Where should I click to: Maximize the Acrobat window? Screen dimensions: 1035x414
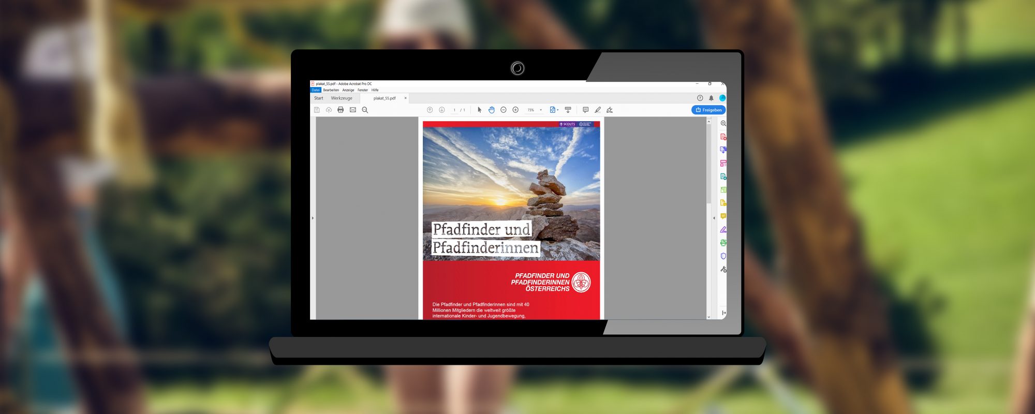[x=710, y=83]
